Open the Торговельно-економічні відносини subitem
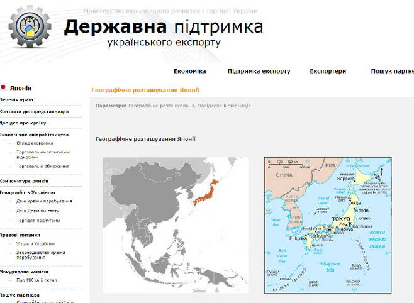414x303 pixels. click(x=43, y=155)
